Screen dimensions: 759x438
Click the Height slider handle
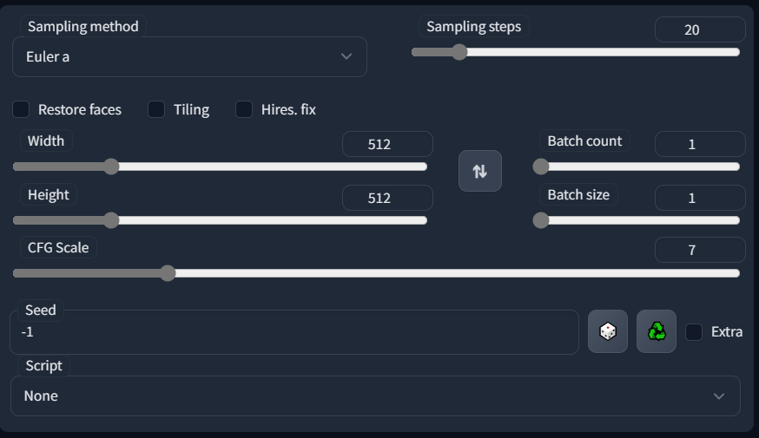pyautogui.click(x=111, y=220)
